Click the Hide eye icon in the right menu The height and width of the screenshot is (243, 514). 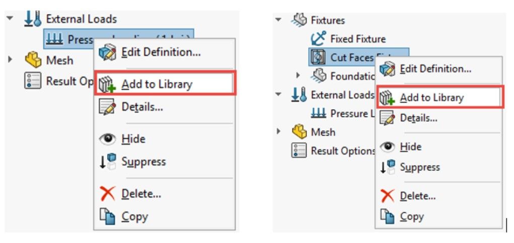tap(388, 147)
